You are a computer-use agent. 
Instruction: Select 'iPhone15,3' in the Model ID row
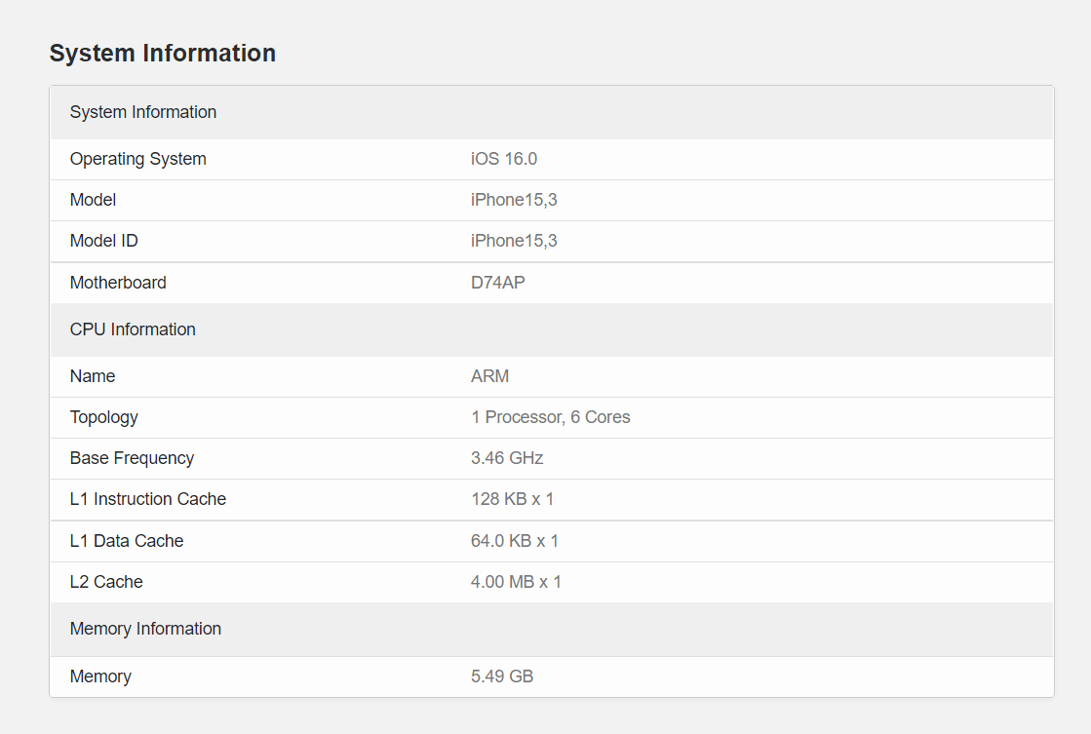point(514,242)
